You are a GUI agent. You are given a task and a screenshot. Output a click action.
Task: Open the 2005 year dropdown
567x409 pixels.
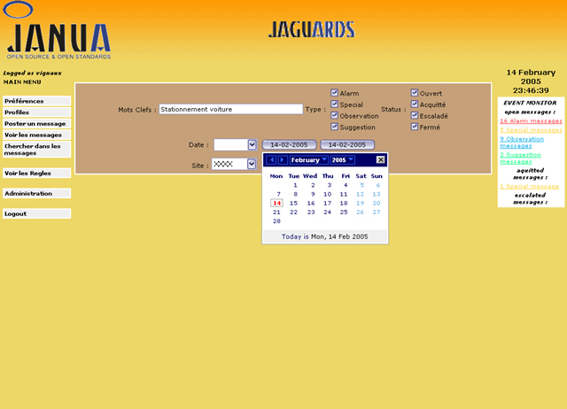pyautogui.click(x=343, y=159)
